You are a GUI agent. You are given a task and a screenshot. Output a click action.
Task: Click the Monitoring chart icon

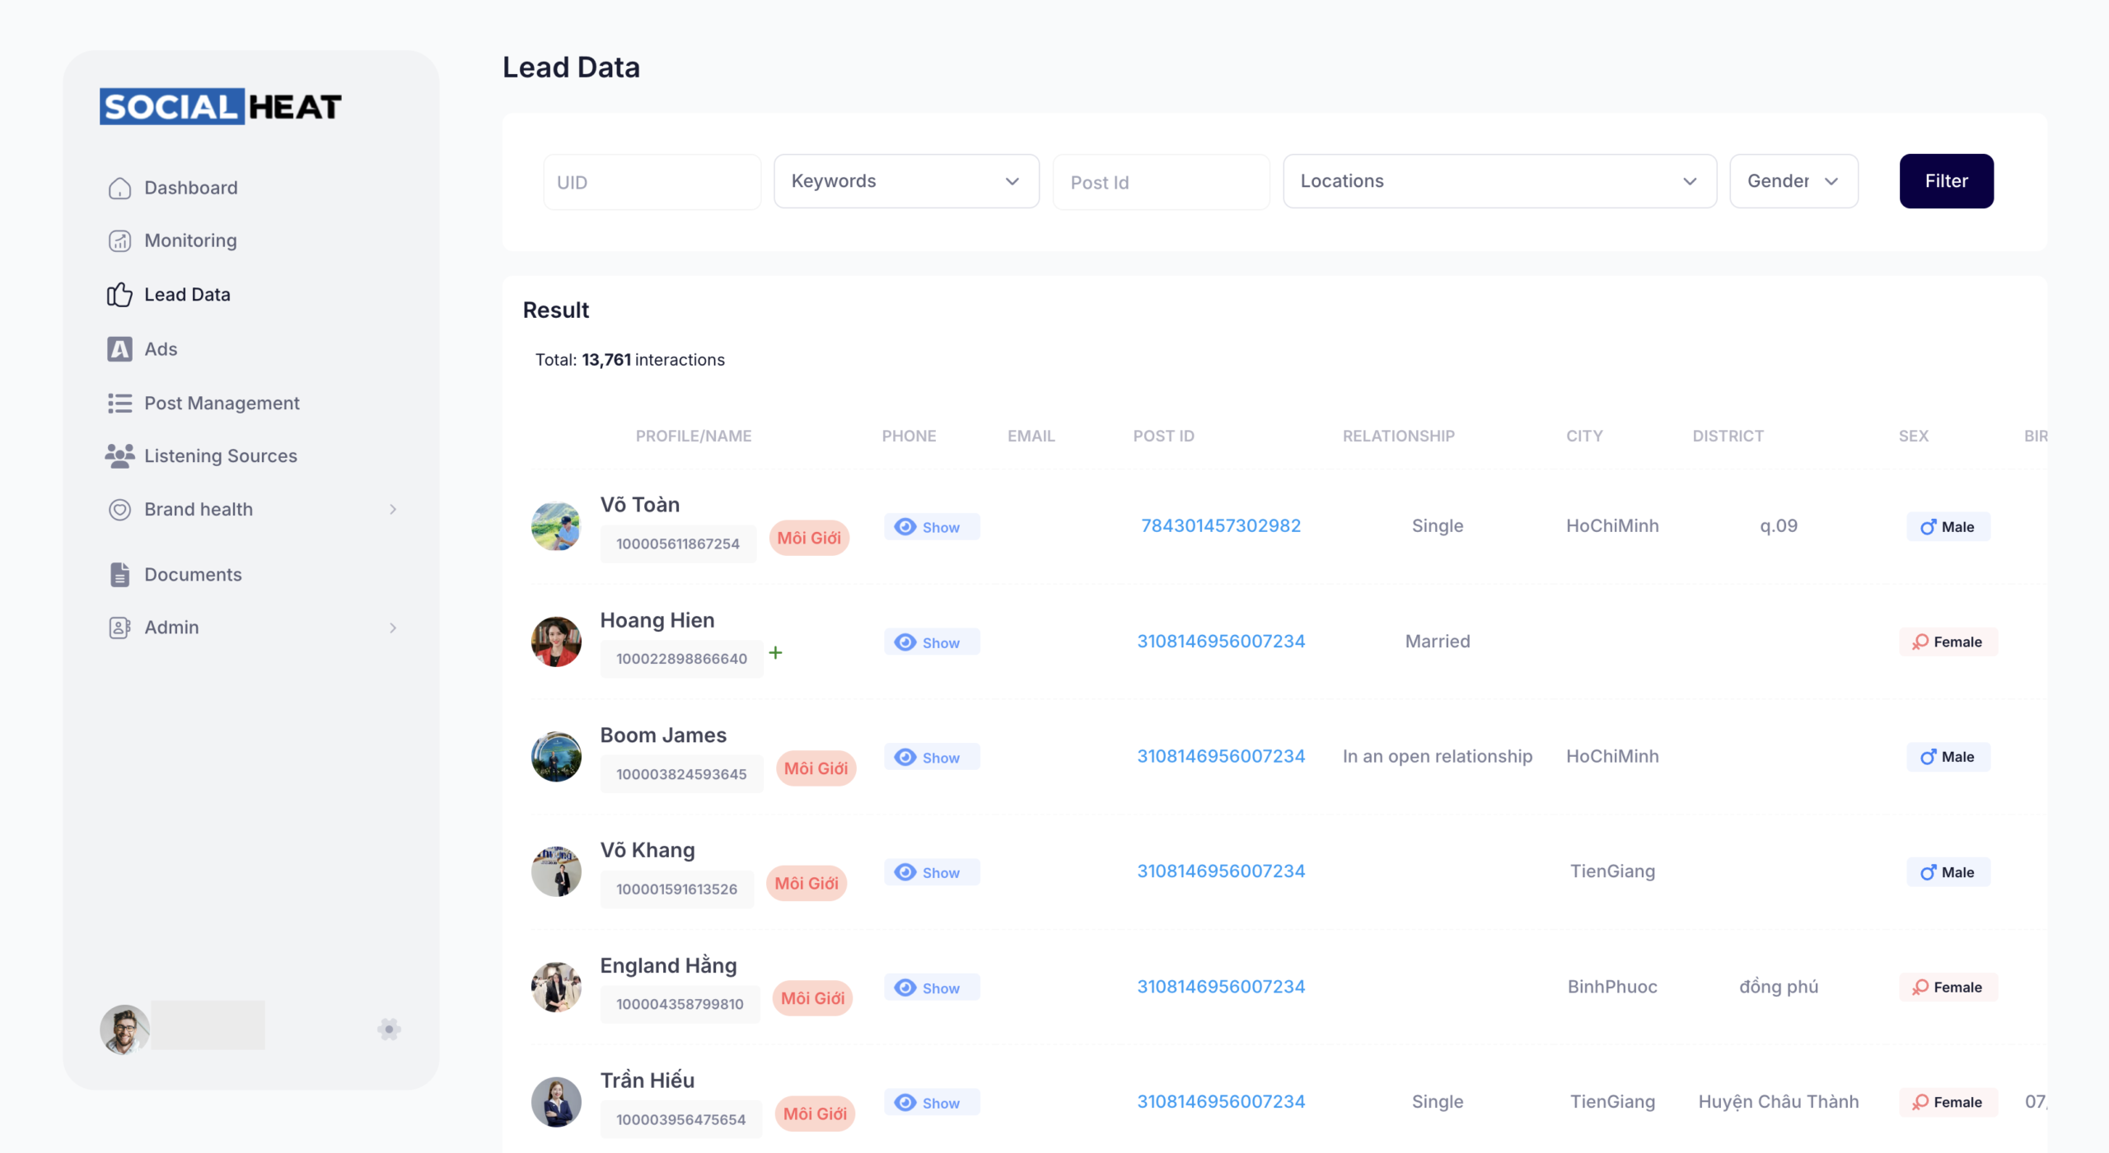(119, 240)
